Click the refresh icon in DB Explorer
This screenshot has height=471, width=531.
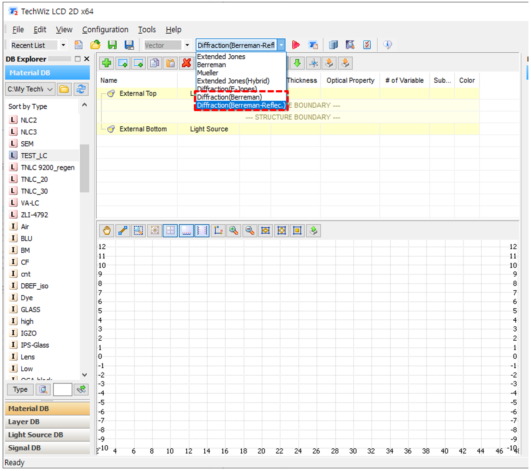coord(81,89)
